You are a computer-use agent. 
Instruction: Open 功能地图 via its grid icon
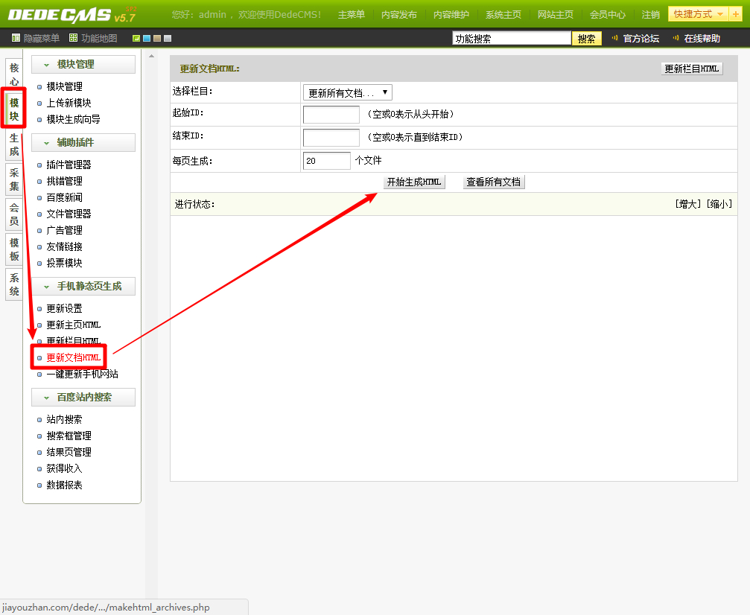[x=73, y=38]
